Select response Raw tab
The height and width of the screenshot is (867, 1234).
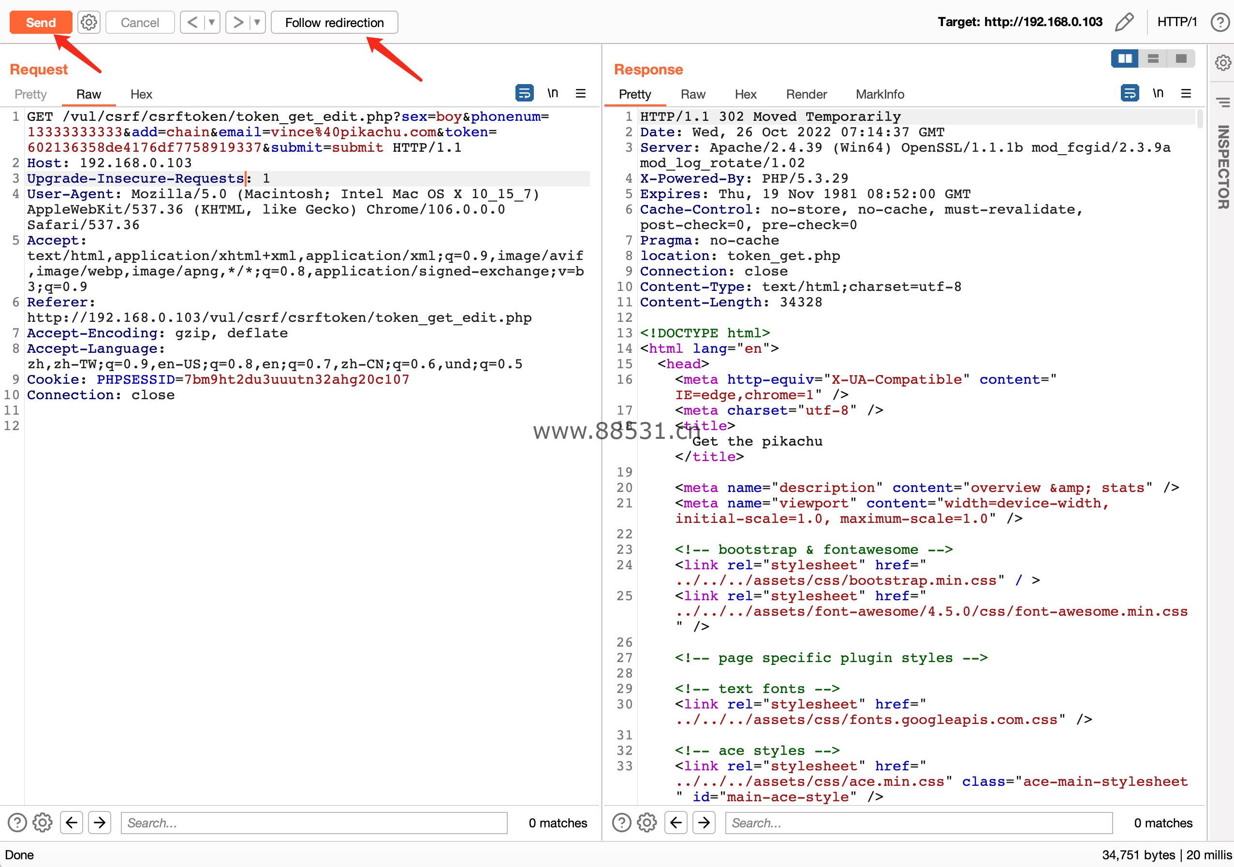tap(693, 94)
